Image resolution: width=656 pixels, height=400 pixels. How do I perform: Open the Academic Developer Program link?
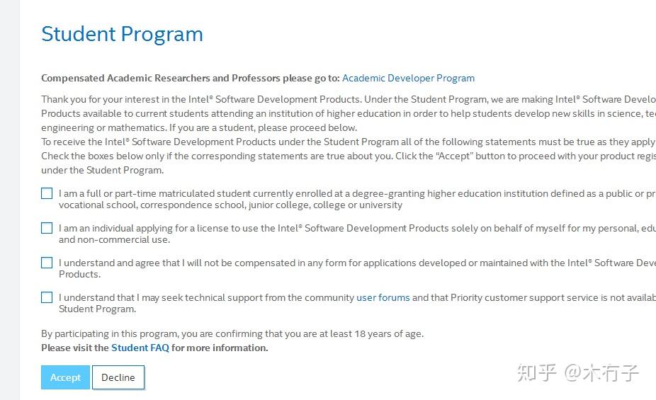click(408, 78)
